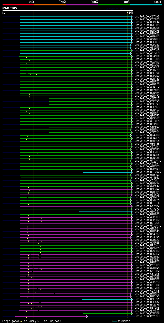
Task: Click the purple ~60% identity color segment
Action: [x=82, y=5]
